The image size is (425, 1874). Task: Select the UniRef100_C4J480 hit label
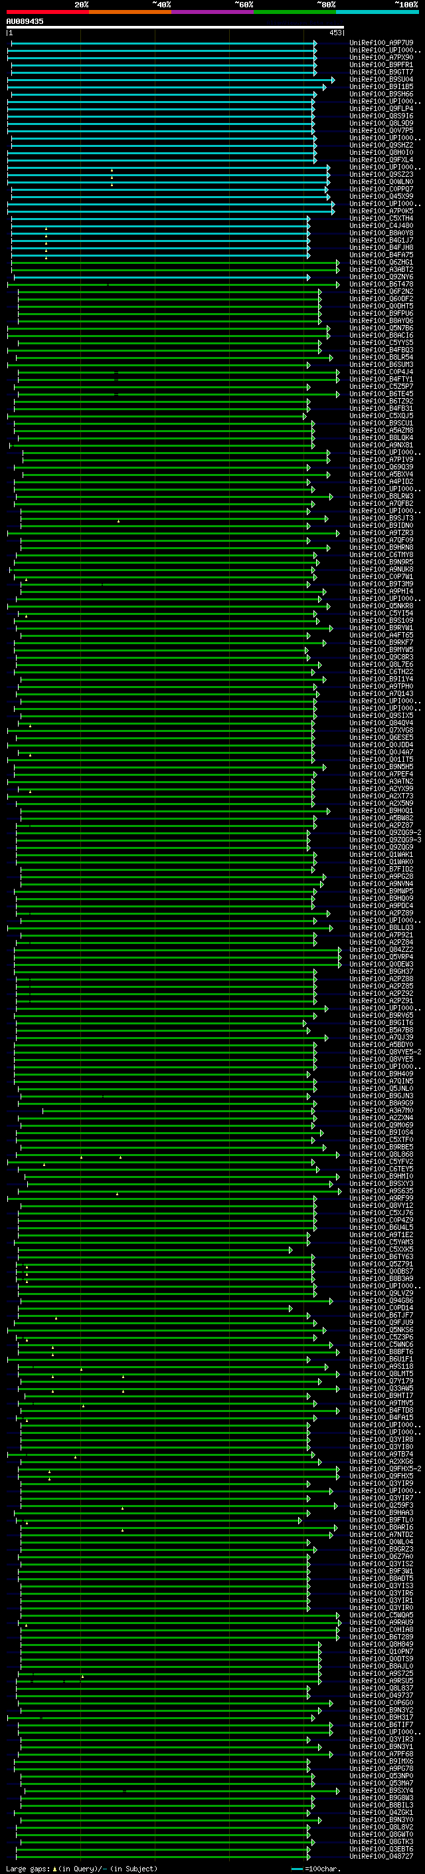click(x=381, y=225)
